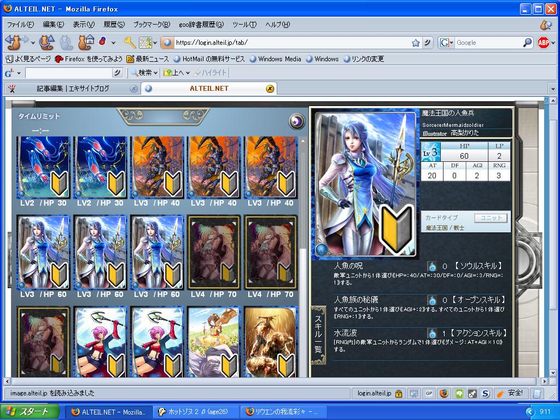
Task: Click the red ABP Adblock Plus icon
Action: coord(543,43)
